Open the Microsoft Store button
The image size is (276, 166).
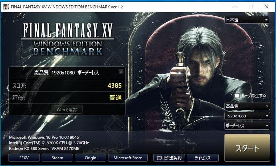pos(128,158)
